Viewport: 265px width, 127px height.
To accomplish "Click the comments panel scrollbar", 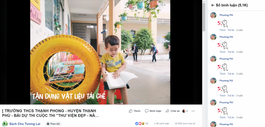I will click(x=204, y=17).
